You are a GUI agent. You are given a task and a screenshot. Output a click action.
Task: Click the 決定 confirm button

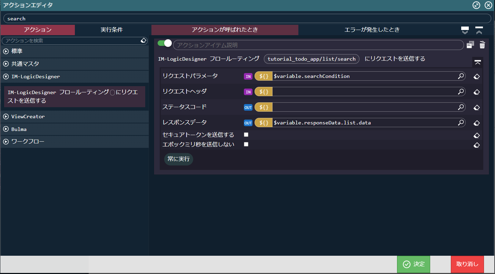[414, 264]
